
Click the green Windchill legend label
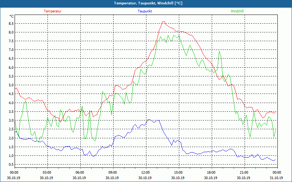coord(237,11)
